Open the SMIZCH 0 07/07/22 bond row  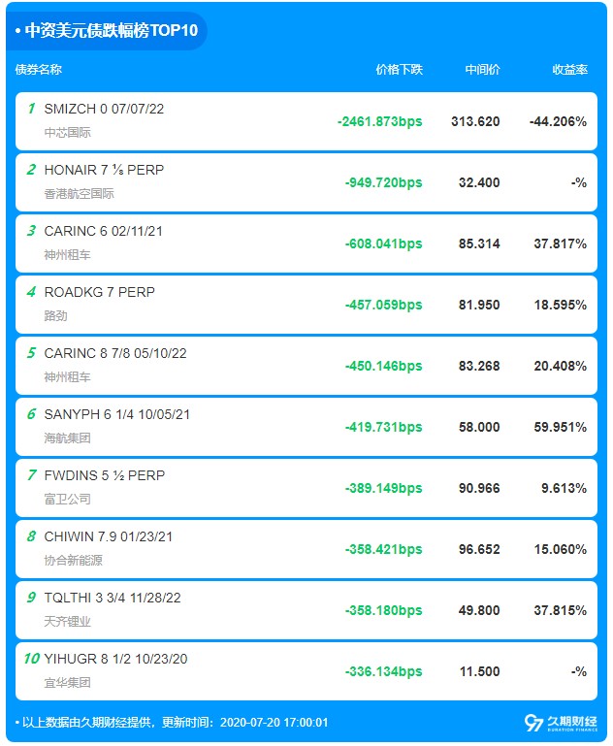pos(104,109)
